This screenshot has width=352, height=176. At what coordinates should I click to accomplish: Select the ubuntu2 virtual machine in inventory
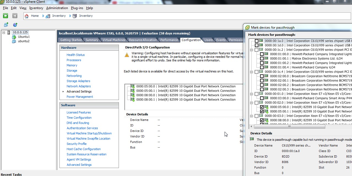pos(24,41)
